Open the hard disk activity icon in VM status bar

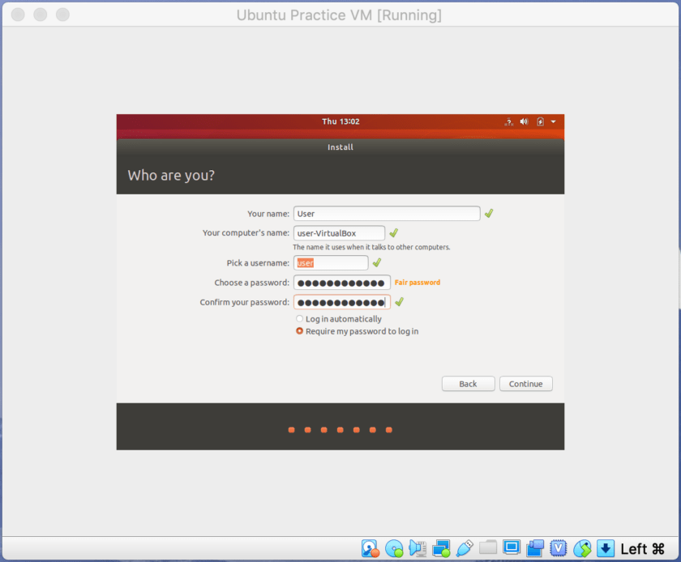(x=370, y=548)
